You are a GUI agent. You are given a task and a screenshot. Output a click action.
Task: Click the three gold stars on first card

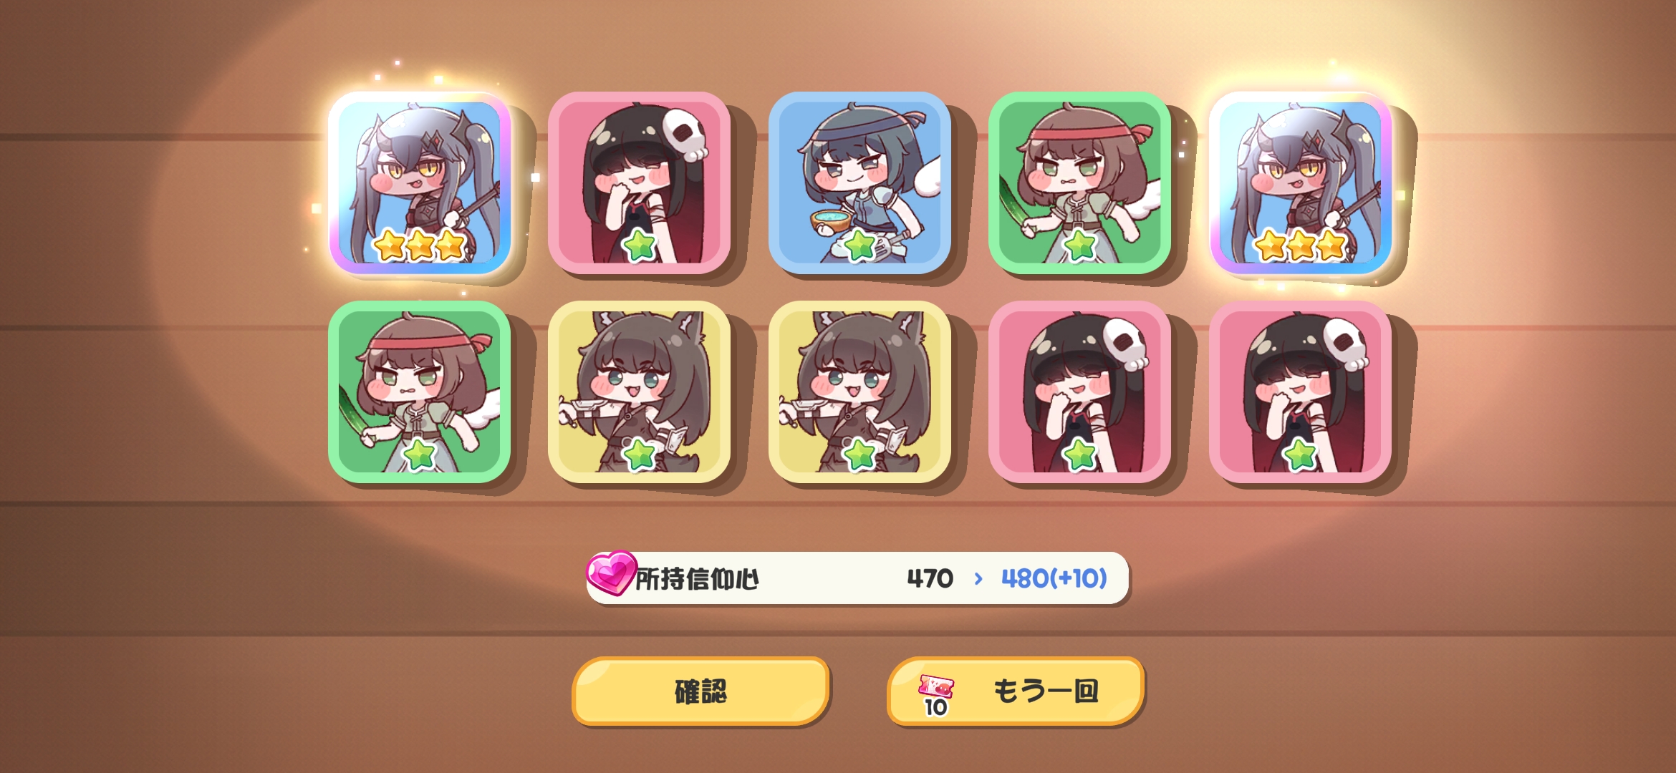coord(420,245)
